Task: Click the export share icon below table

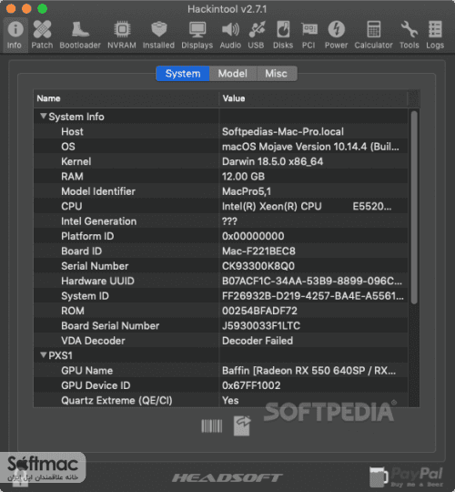Action: 242,425
